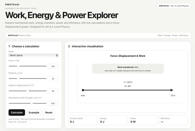Click the SWETAxAI Physics Tools bar label
This screenshot has width=195, height=131.
tap(19, 35)
